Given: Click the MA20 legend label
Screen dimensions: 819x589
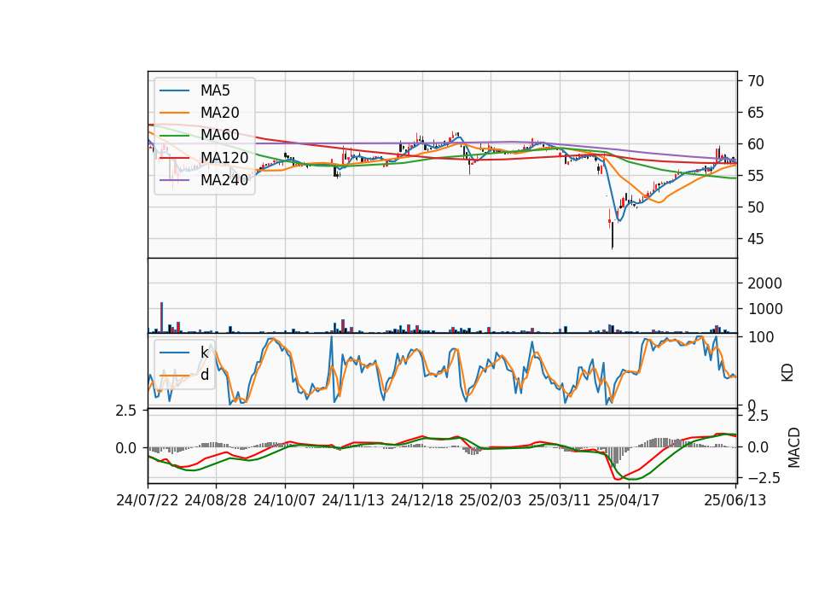Looking at the screenshot, I should pos(219,113).
